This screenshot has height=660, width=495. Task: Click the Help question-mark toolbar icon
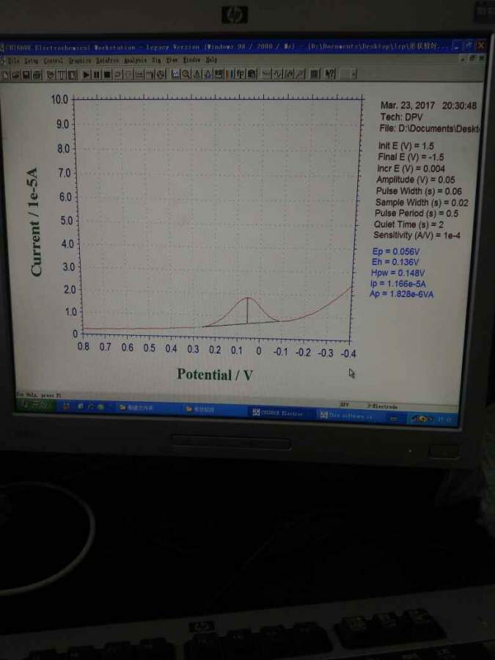329,75
